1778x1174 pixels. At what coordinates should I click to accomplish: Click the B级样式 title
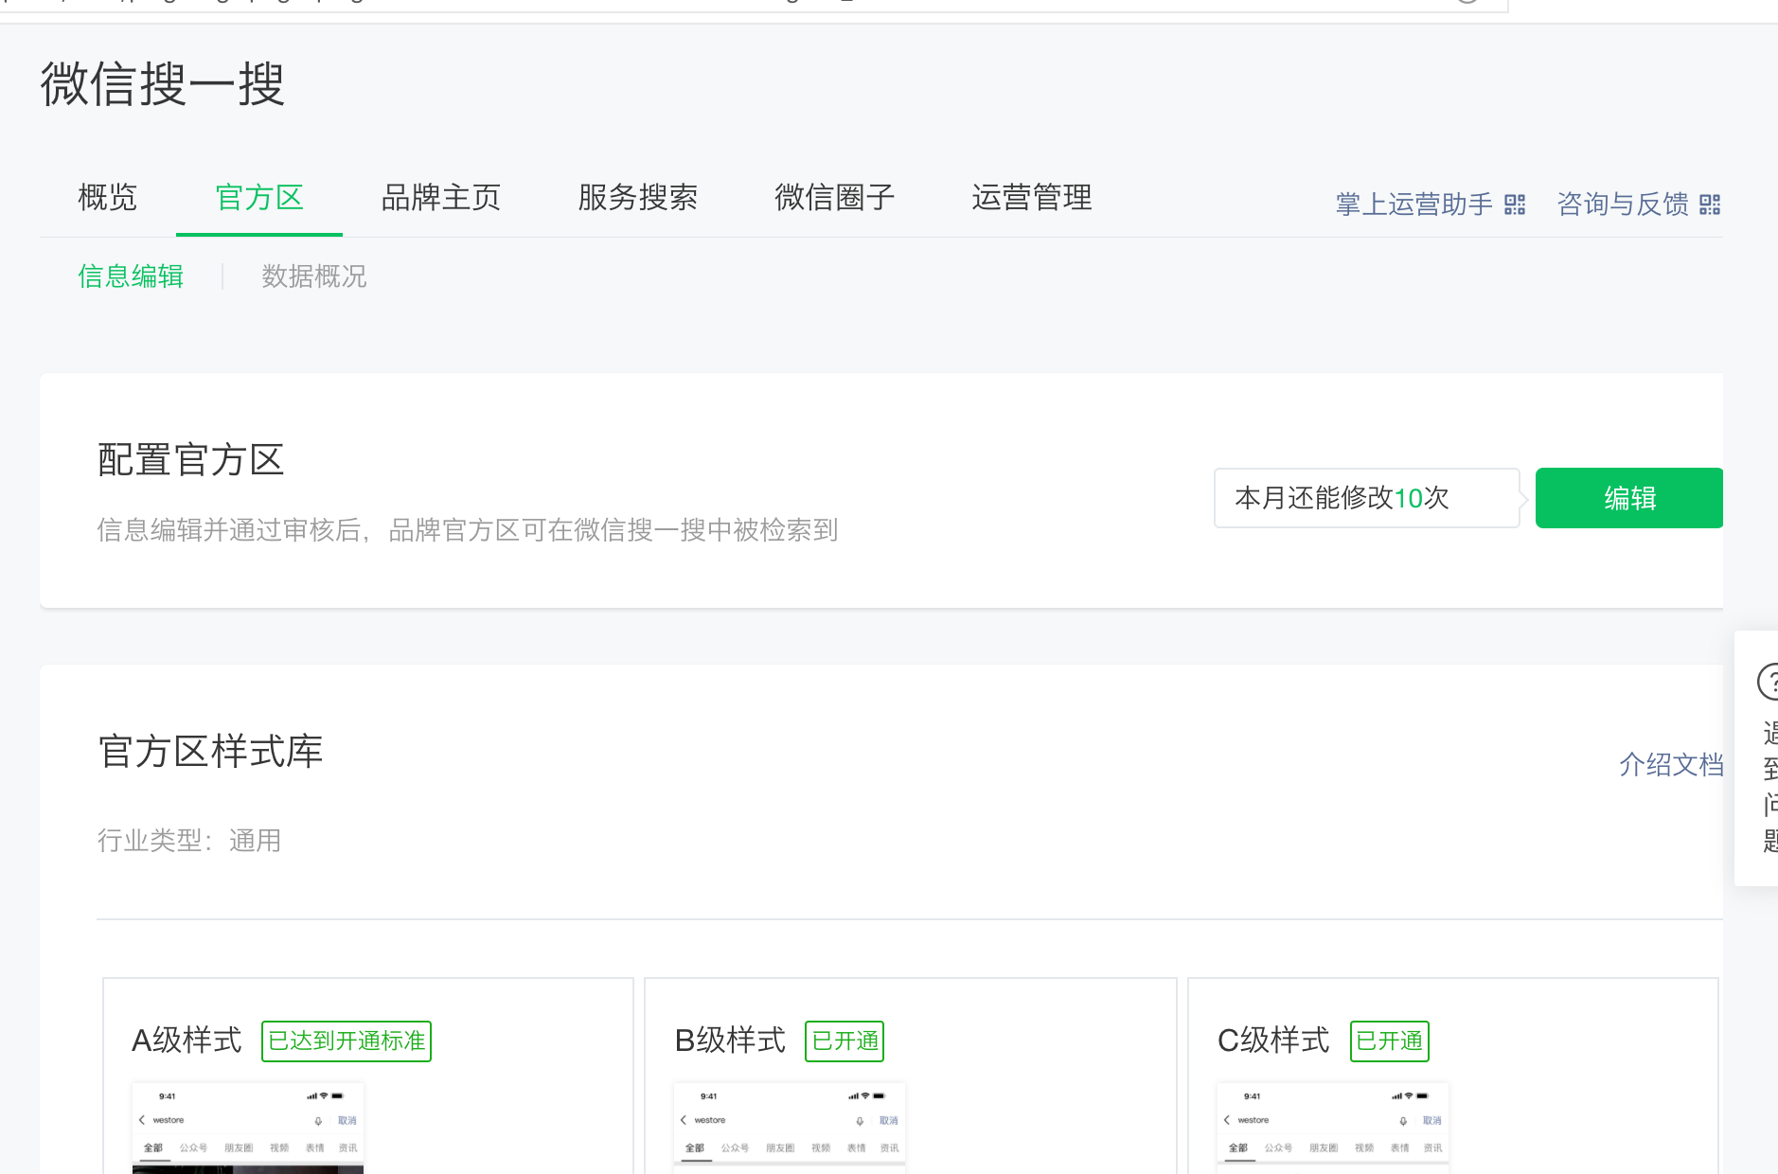[730, 1041]
